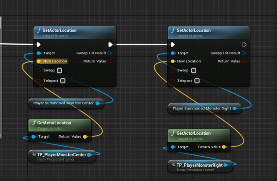This screenshot has height=181, width=277.
Task: Click the Return Value pin on the left GetActorLocation node
Action: point(85,137)
